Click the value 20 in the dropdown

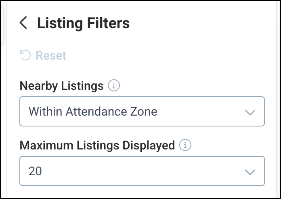pos(35,171)
